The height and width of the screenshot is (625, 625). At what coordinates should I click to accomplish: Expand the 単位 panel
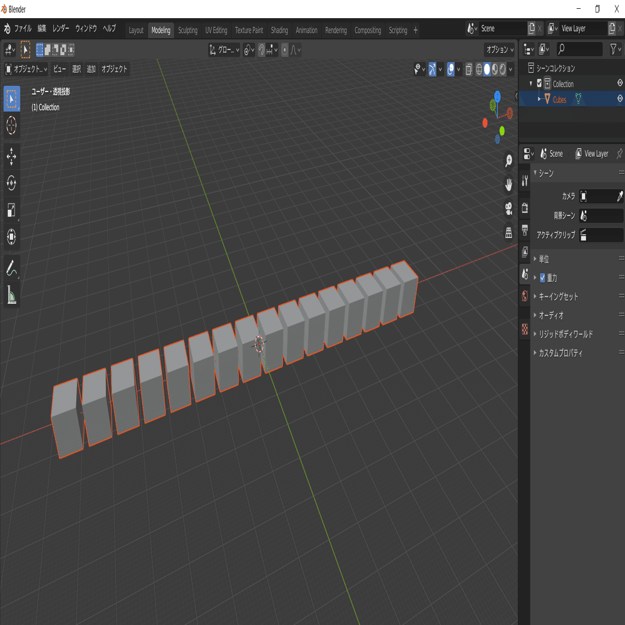(544, 259)
